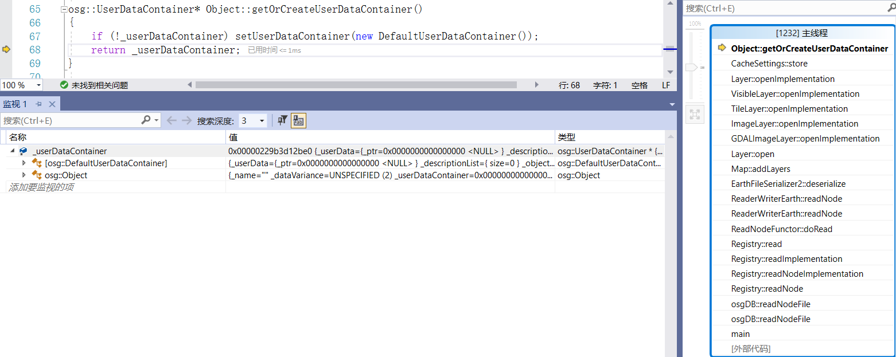Click the yellow arrow beside Object::getOrCreateUserDataContainer frame

pos(722,48)
